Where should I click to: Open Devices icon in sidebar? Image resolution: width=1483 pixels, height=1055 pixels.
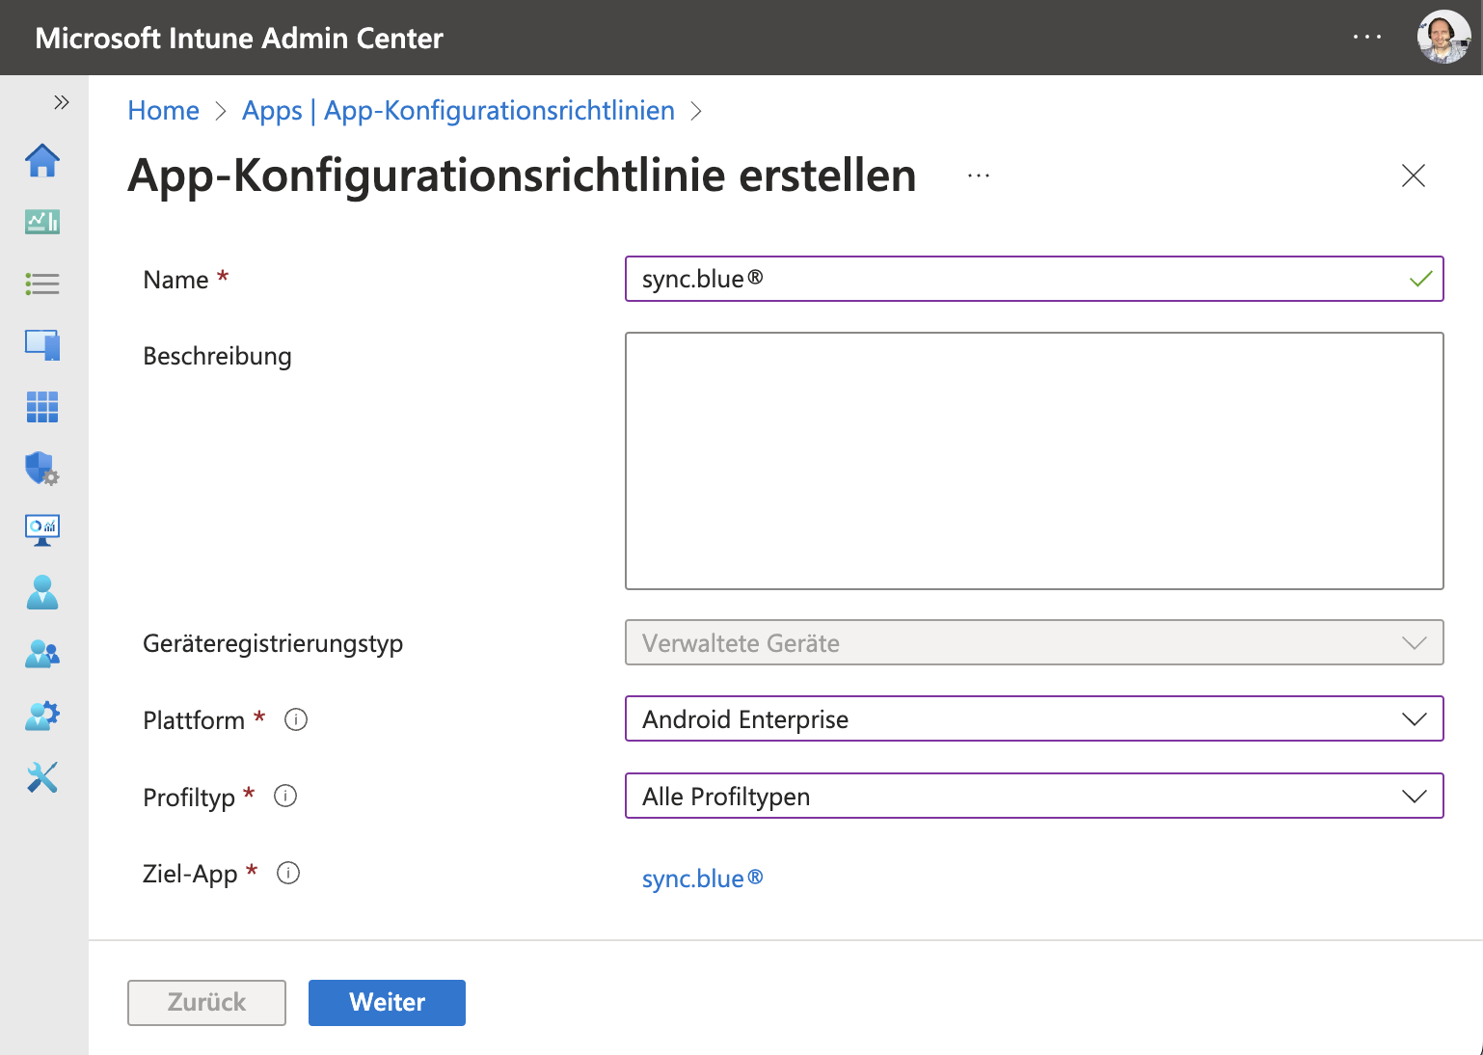[x=42, y=345]
